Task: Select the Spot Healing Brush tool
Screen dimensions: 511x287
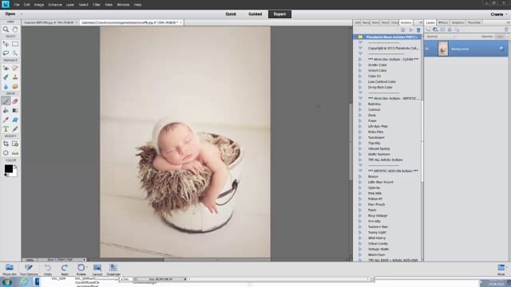Action: tap(15, 68)
